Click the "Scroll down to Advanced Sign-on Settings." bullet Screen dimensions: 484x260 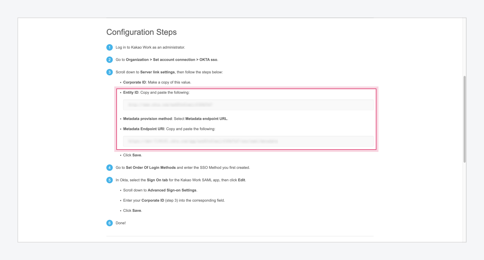[x=160, y=190]
